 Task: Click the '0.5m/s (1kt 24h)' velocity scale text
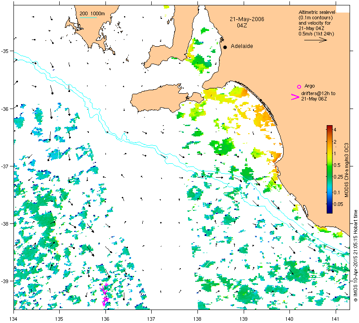316,34
